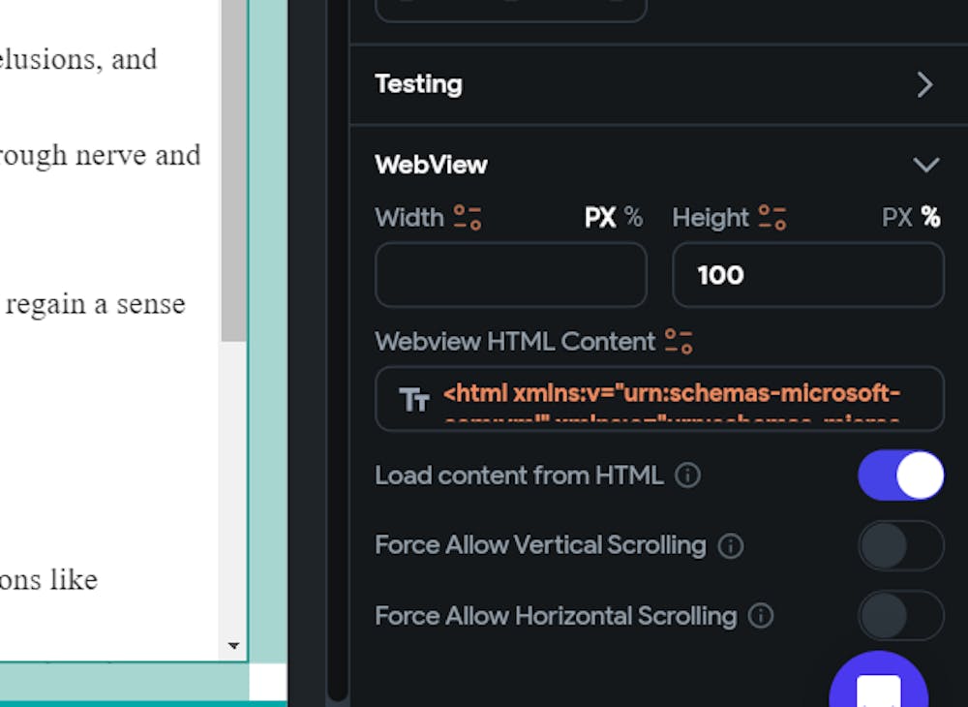Click Height's set-from-variable icon
Image resolution: width=968 pixels, height=707 pixels.
coord(772,218)
